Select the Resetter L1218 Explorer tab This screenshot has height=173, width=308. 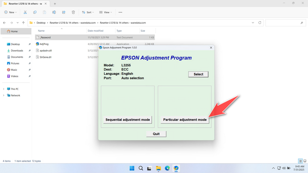click(25, 4)
